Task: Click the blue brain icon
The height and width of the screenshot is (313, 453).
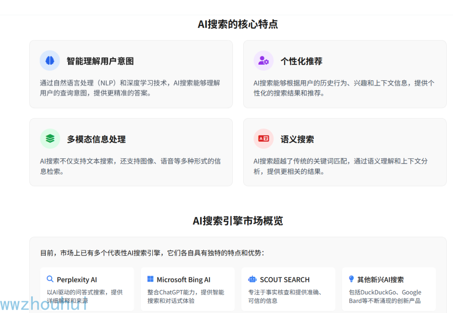Action: pyautogui.click(x=50, y=61)
